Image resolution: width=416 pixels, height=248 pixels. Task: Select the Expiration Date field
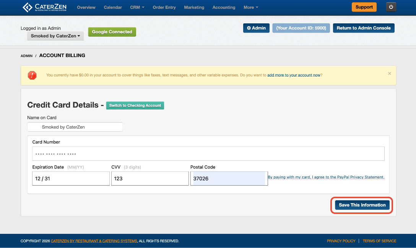71,178
